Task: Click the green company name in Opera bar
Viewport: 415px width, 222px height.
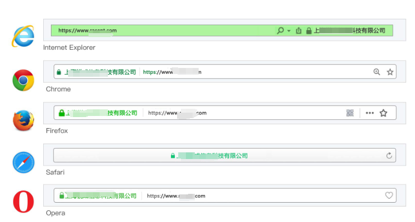Action: click(x=101, y=196)
